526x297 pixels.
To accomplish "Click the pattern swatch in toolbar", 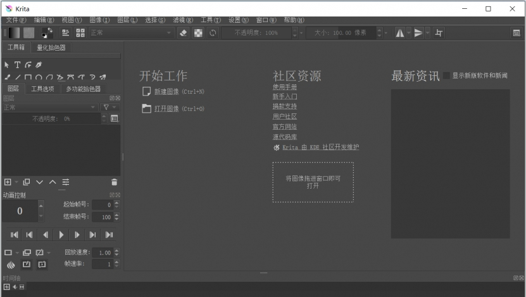I will tap(28, 33).
